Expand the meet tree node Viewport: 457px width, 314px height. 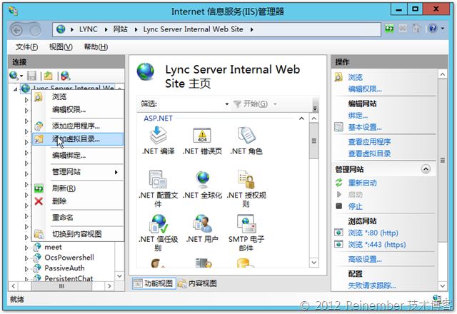pyautogui.click(x=26, y=248)
